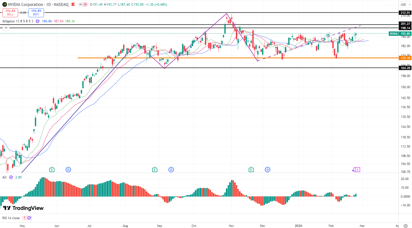Click the RSI red warning icon

(x=24, y=218)
